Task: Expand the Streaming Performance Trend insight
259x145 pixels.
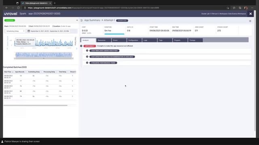Action: click(87, 63)
